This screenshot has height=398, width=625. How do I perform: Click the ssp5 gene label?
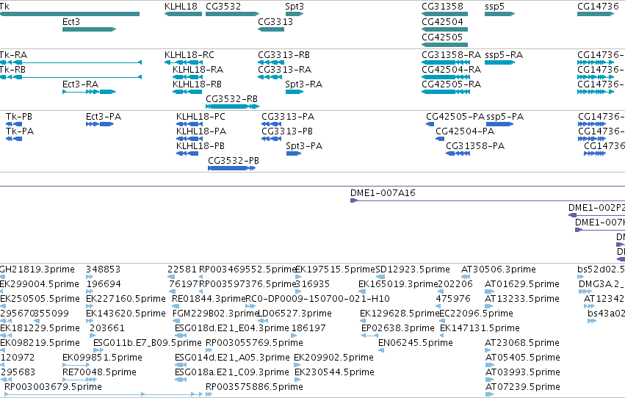(x=495, y=7)
